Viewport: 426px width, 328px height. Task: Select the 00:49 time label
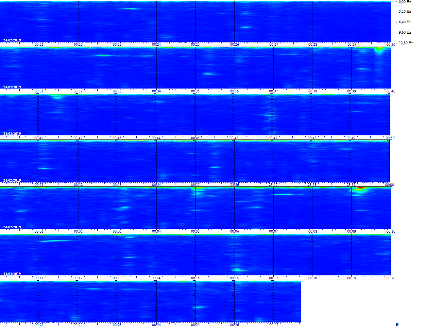tap(351, 138)
